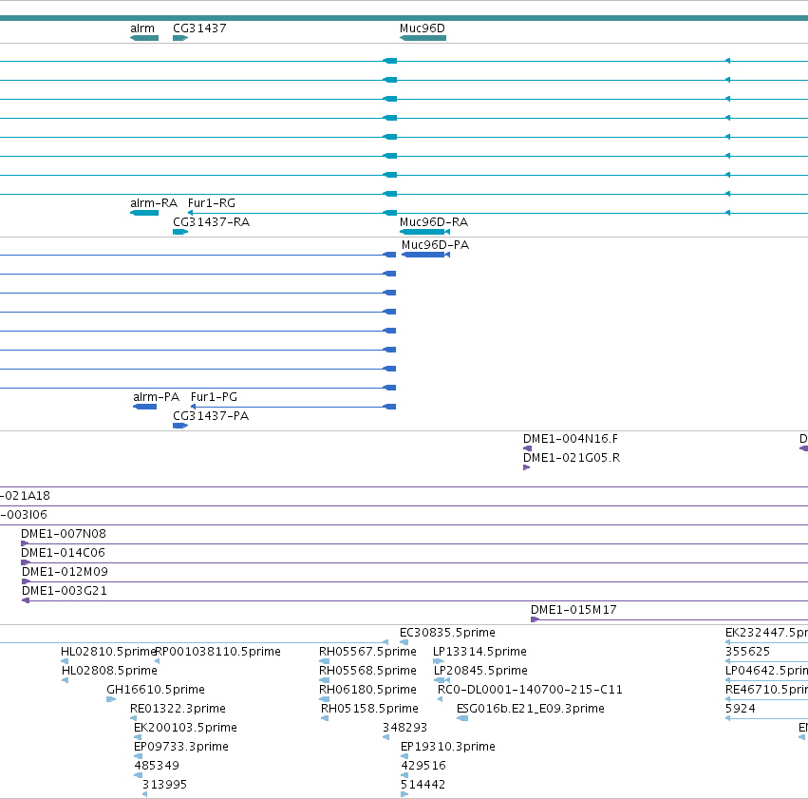Viewport: 808px width, 799px height.
Task: Click the EC30835.5prime EST label
Action: click(447, 633)
